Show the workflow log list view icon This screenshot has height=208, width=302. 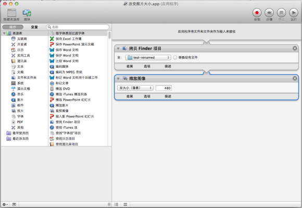coord(116,204)
